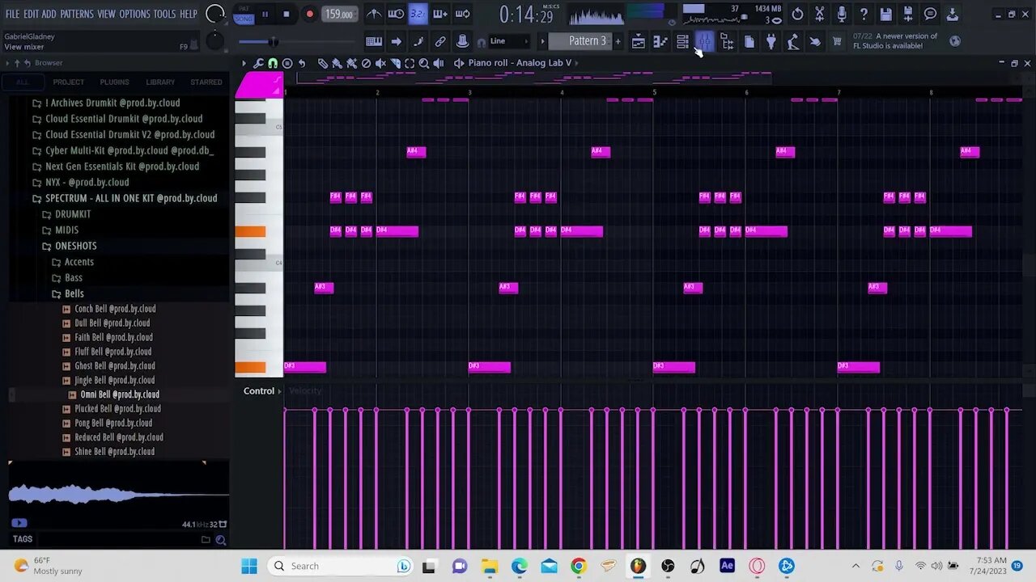
Task: Switch to the STARRED browser tab
Action: 206,82
